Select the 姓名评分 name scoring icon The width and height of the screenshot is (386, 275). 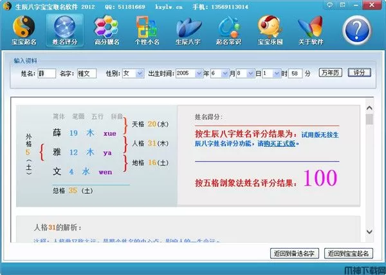tap(64, 30)
